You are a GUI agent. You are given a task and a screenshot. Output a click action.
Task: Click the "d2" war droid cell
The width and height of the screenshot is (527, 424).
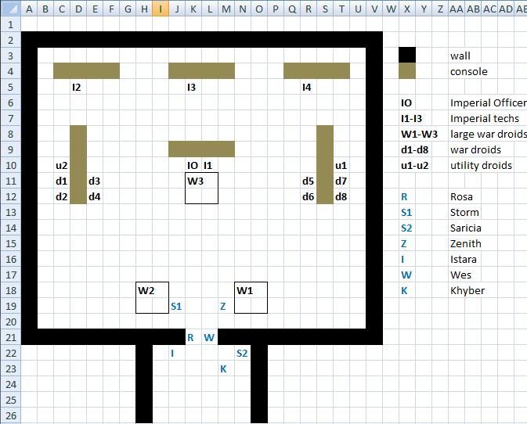pos(62,196)
